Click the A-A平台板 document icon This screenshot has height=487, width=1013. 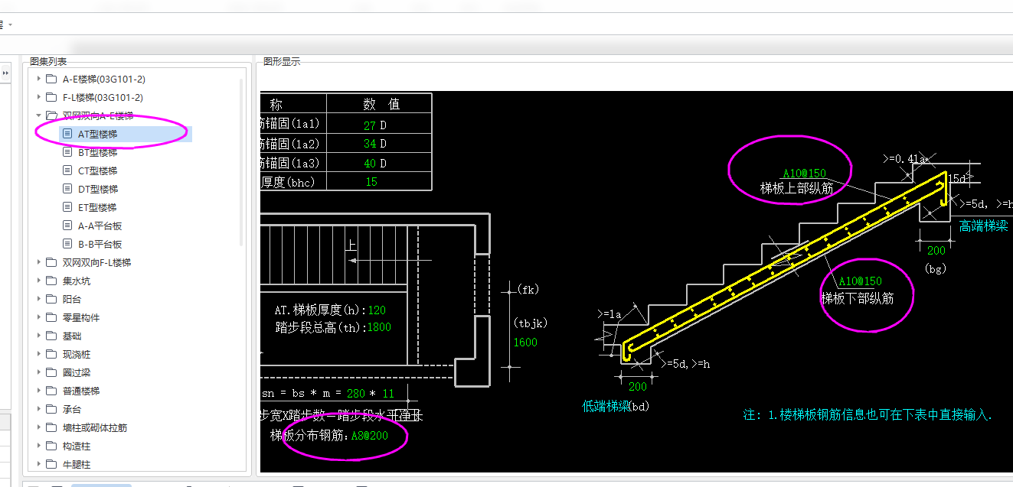(67, 226)
